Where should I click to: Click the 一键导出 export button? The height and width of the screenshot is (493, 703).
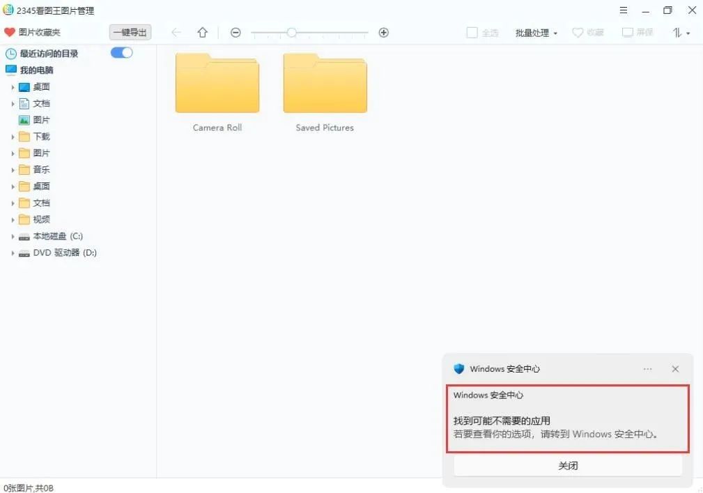coord(130,32)
